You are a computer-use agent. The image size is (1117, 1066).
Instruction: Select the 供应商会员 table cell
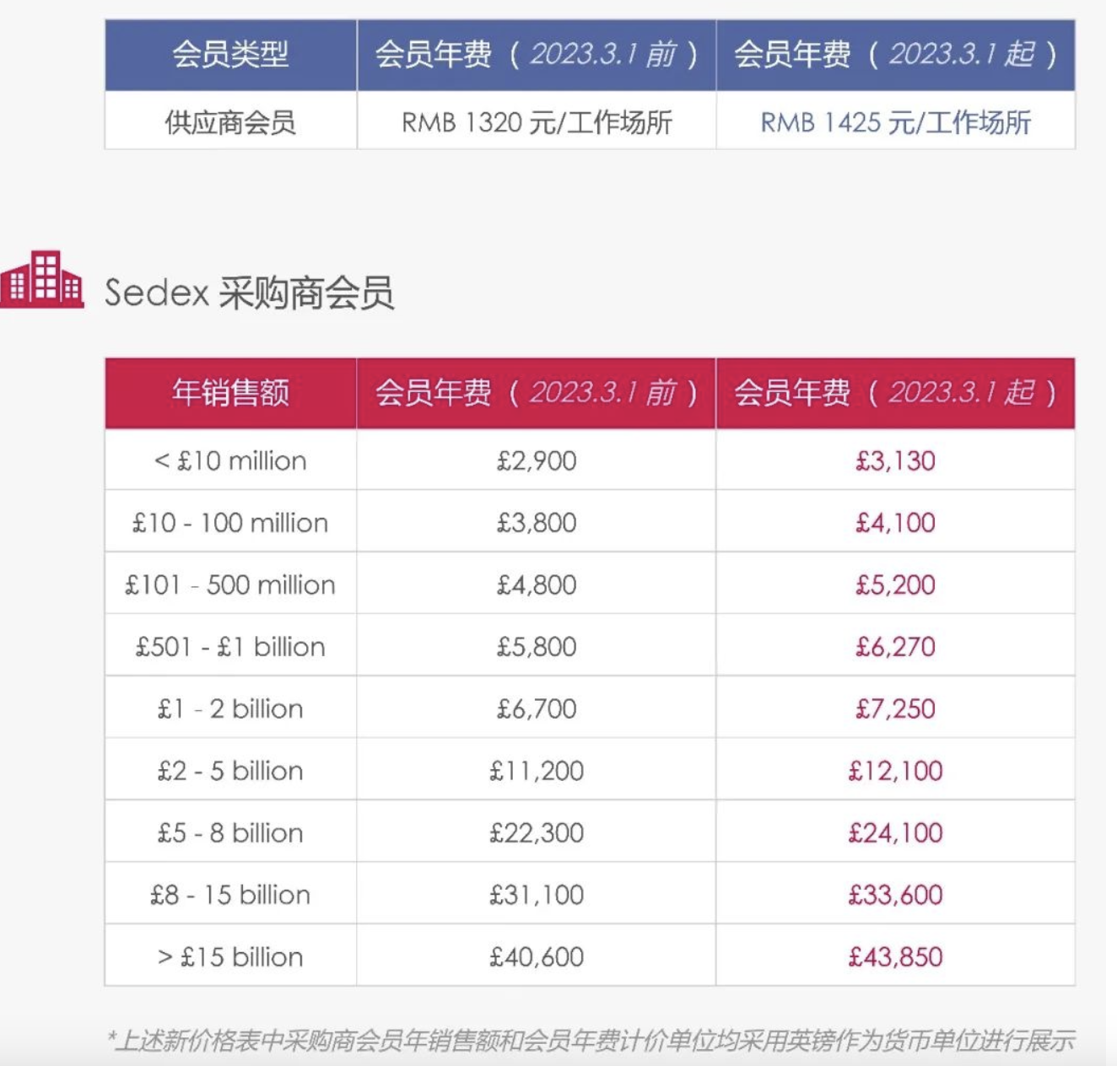(x=230, y=122)
